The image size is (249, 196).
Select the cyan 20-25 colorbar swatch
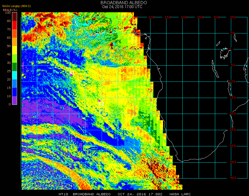pos(15,75)
